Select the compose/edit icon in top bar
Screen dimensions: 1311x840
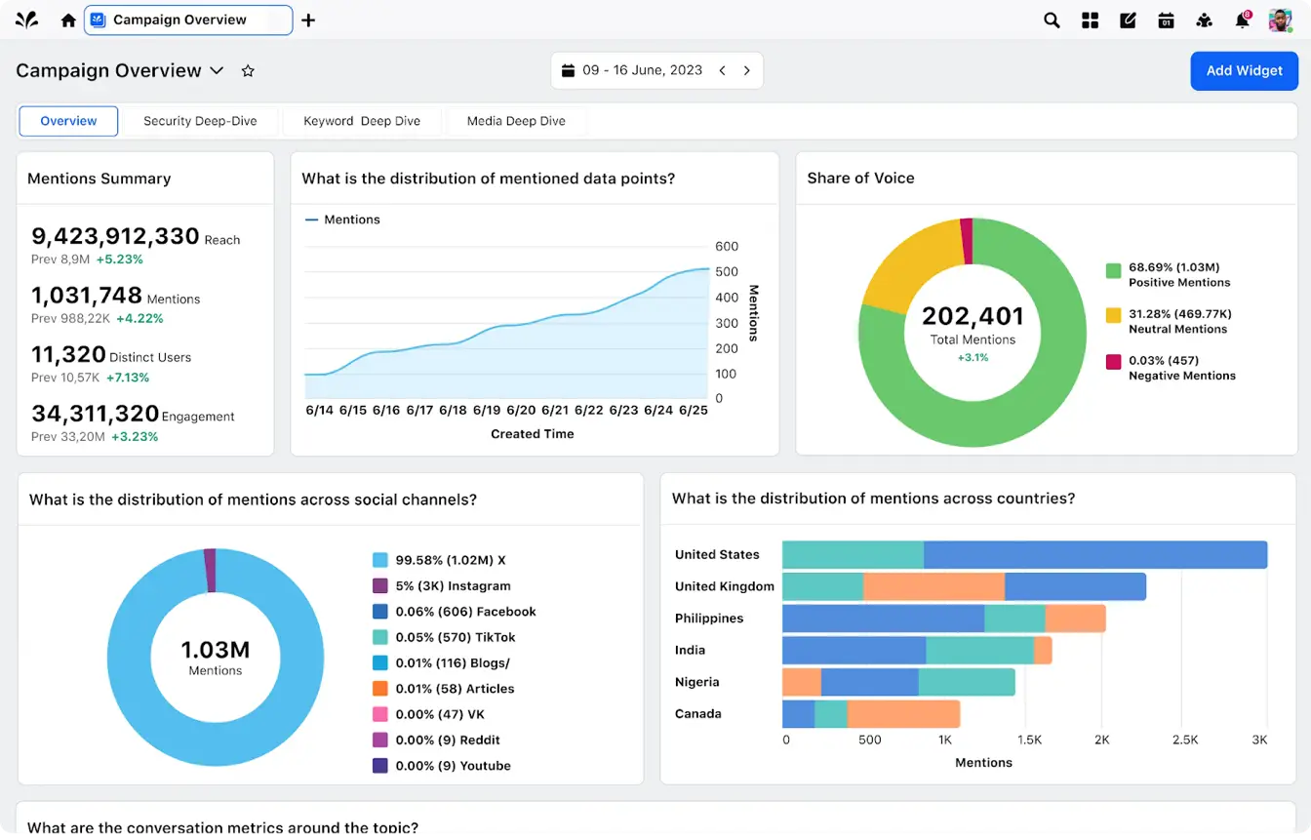[x=1128, y=20]
